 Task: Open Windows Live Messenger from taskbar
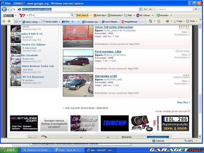tap(36, 150)
